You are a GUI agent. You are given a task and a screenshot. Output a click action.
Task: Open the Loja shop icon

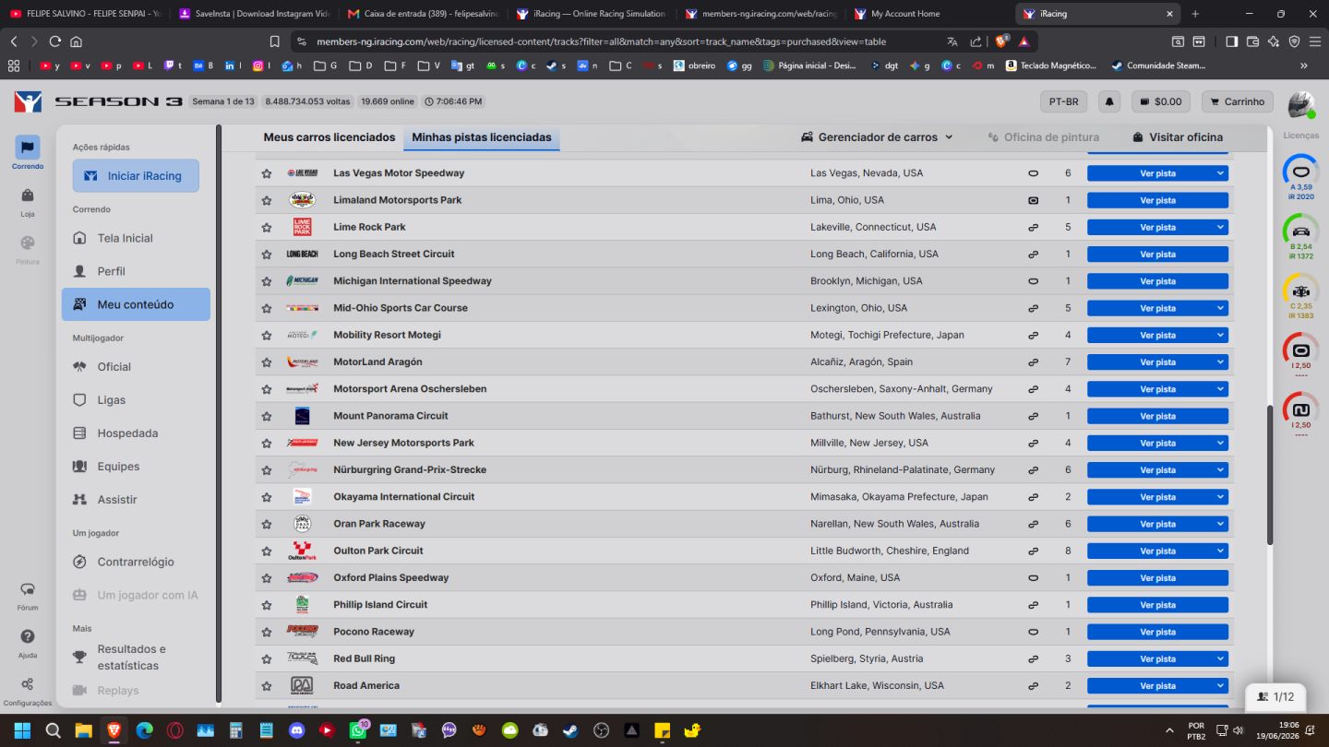[x=28, y=201]
